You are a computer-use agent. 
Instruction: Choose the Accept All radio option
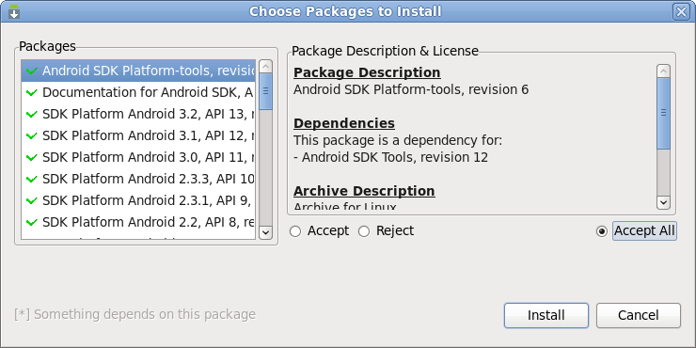602,231
